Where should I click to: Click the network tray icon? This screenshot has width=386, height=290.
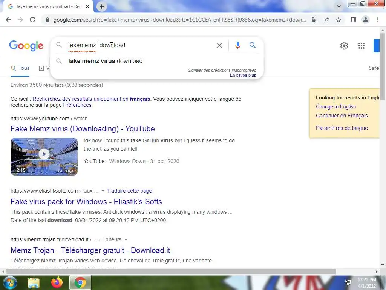[348, 282]
